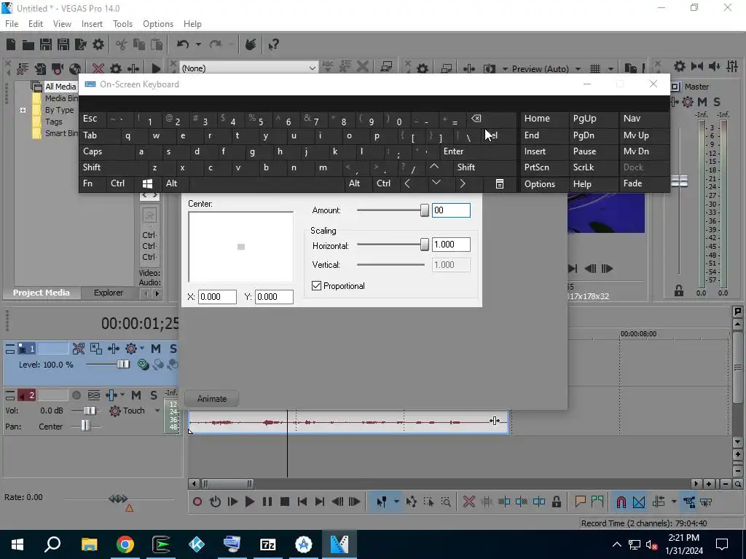Click the X center coordinate field

coord(217,297)
